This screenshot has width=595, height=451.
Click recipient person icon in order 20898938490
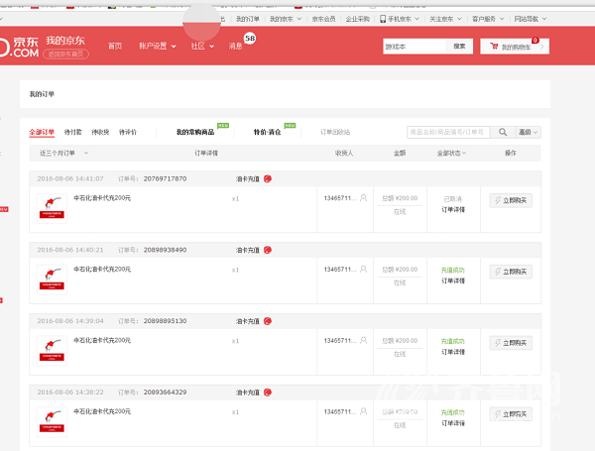(363, 270)
